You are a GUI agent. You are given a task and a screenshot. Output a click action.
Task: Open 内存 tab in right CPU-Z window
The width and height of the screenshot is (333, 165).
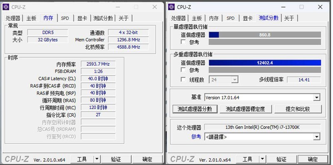pos(214,18)
